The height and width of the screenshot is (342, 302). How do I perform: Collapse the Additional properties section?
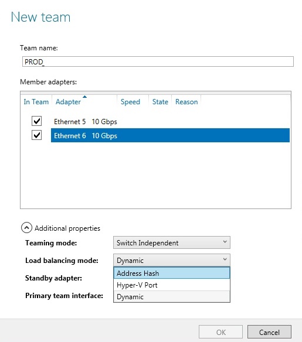tap(26, 228)
